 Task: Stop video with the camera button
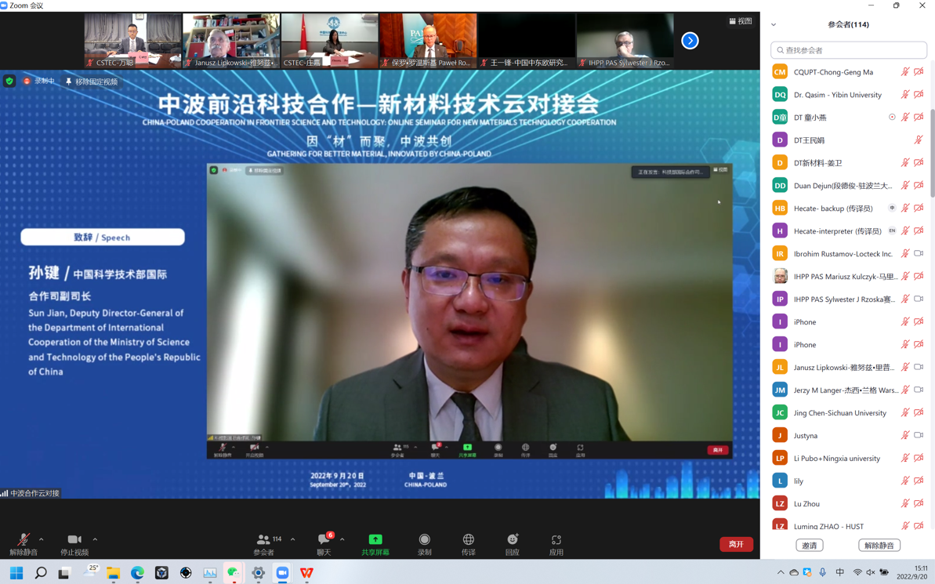pos(74,543)
